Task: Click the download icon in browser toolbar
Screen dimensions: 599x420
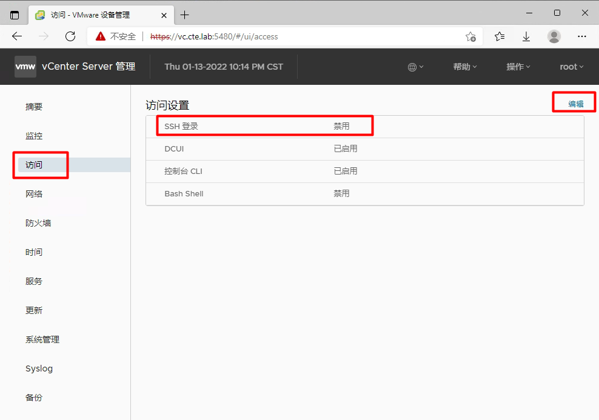Action: click(526, 36)
